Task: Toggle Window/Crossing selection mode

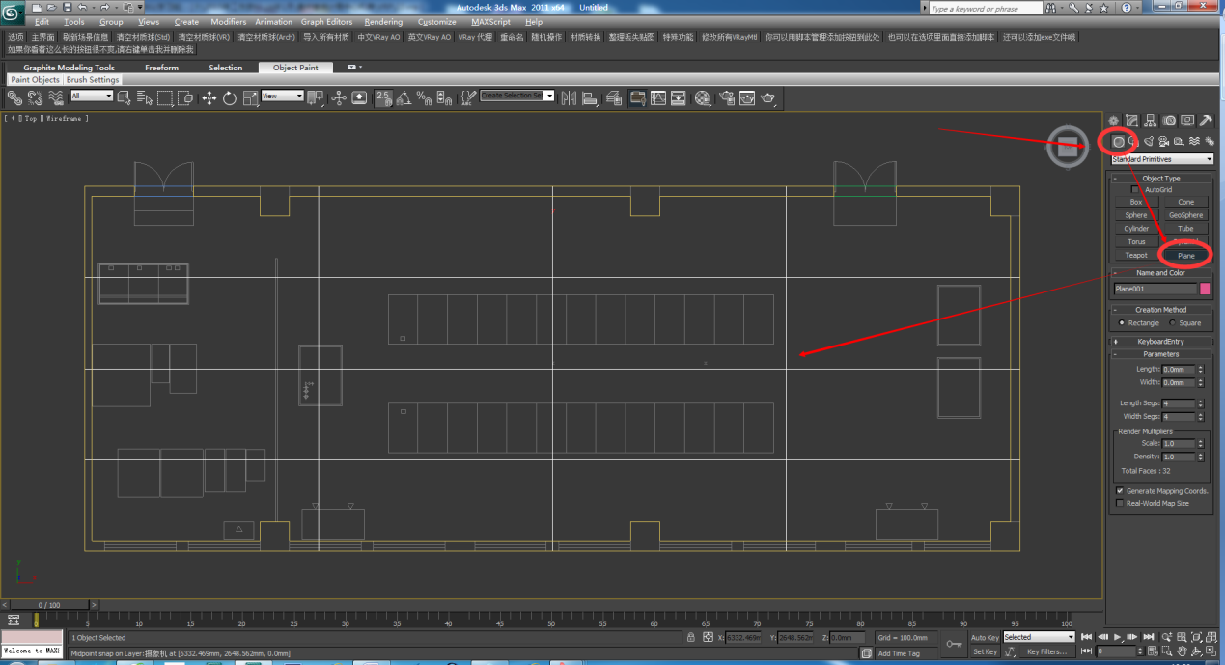Action: click(x=185, y=97)
